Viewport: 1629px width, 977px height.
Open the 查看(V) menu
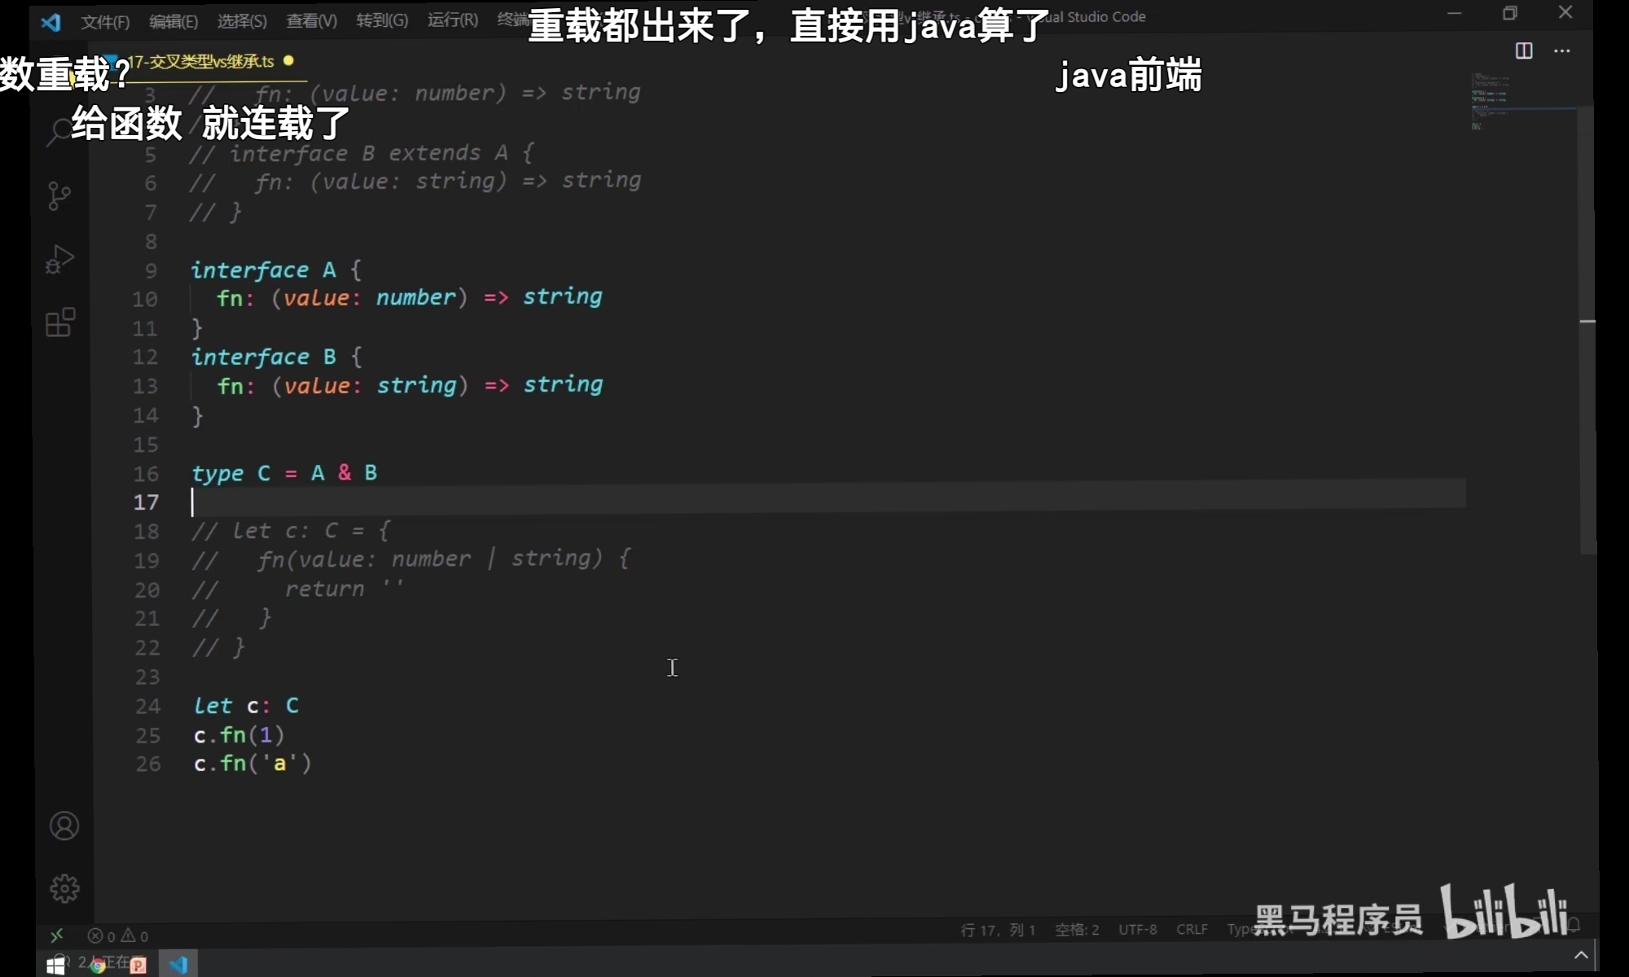pyautogui.click(x=311, y=21)
